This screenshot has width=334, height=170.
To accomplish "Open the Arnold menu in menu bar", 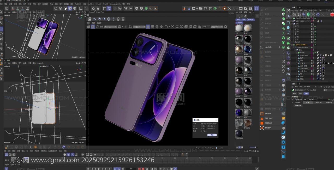I will tap(105, 4).
